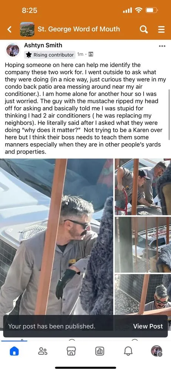
Task: Open the hamburger menu icon
Action: coord(161,29)
